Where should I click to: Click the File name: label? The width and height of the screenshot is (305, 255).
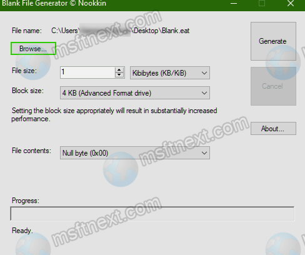27,31
